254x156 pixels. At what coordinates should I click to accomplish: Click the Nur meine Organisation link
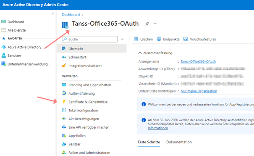coord(199,91)
